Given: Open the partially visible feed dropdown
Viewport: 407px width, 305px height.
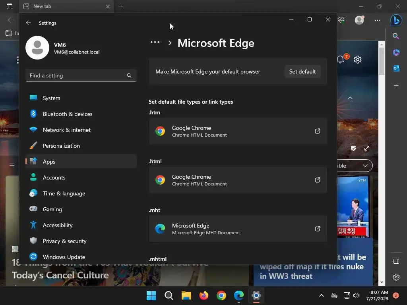Looking at the screenshot, I should point(355,166).
